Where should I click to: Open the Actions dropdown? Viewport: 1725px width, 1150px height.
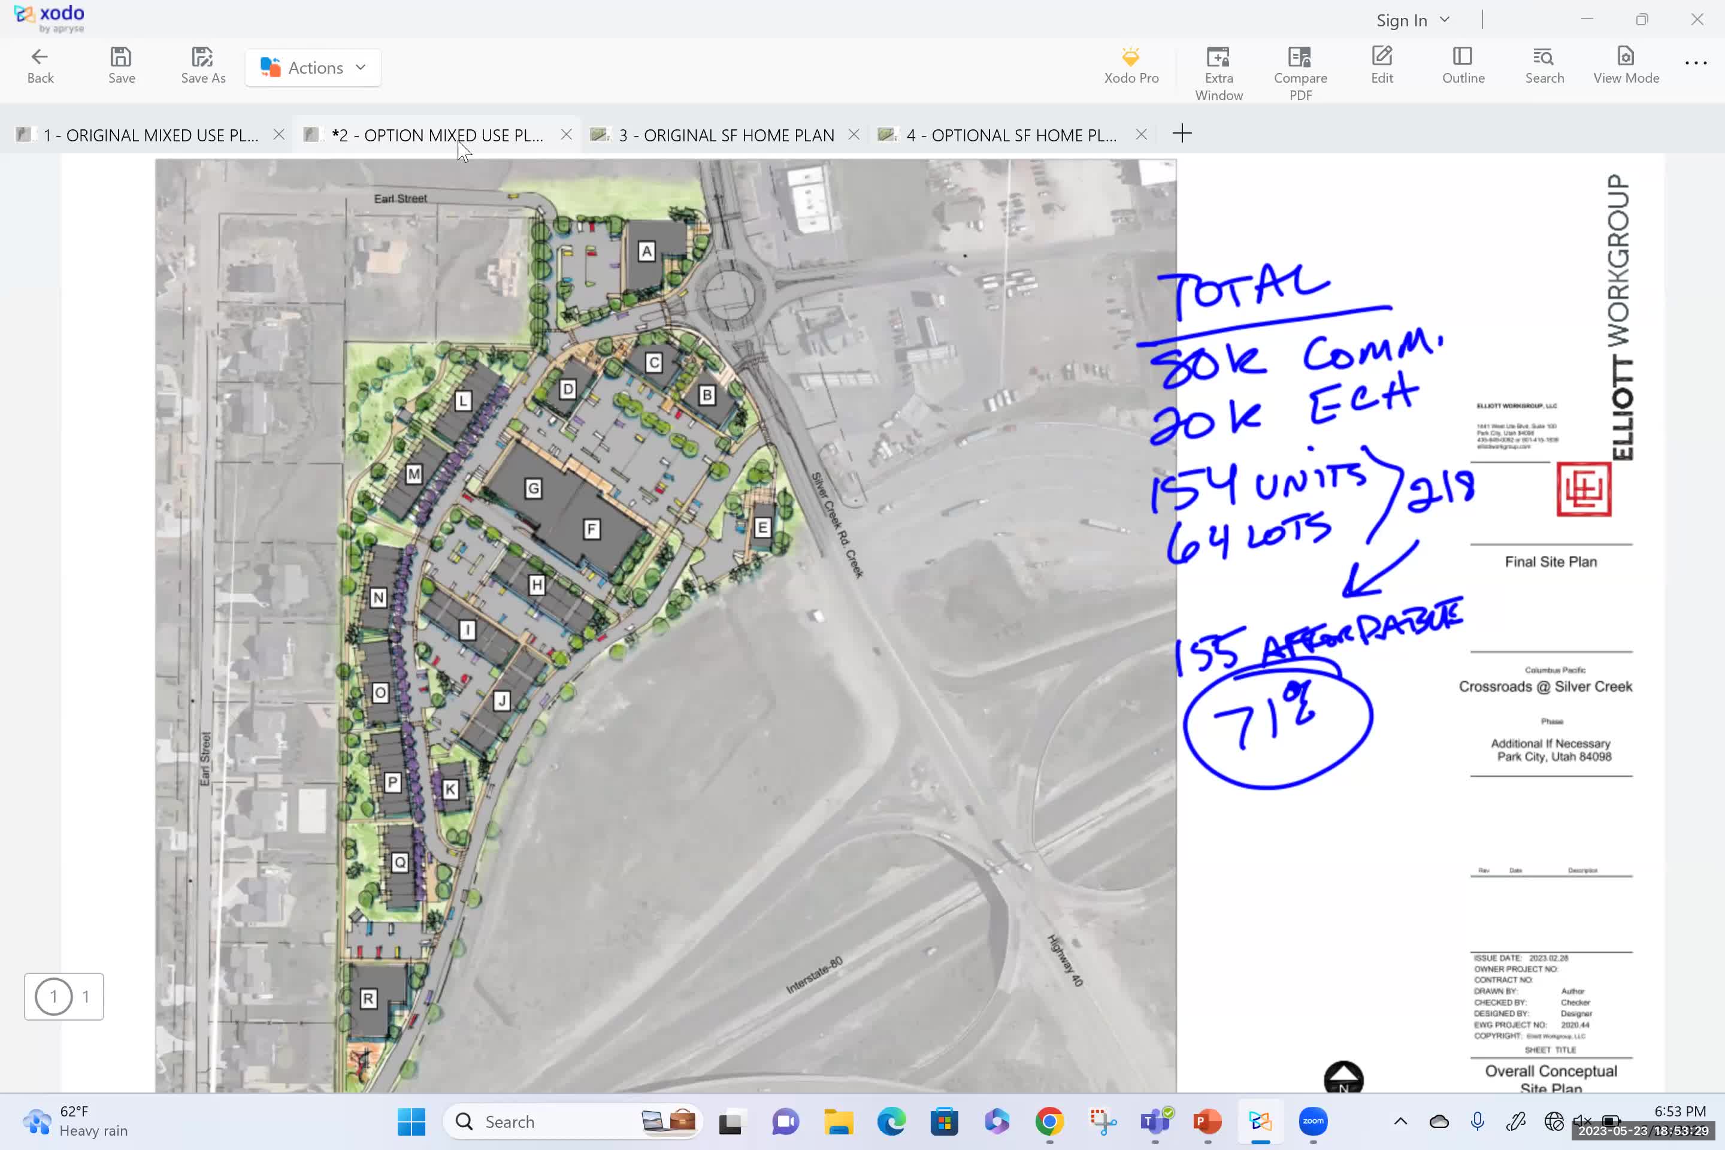(313, 66)
